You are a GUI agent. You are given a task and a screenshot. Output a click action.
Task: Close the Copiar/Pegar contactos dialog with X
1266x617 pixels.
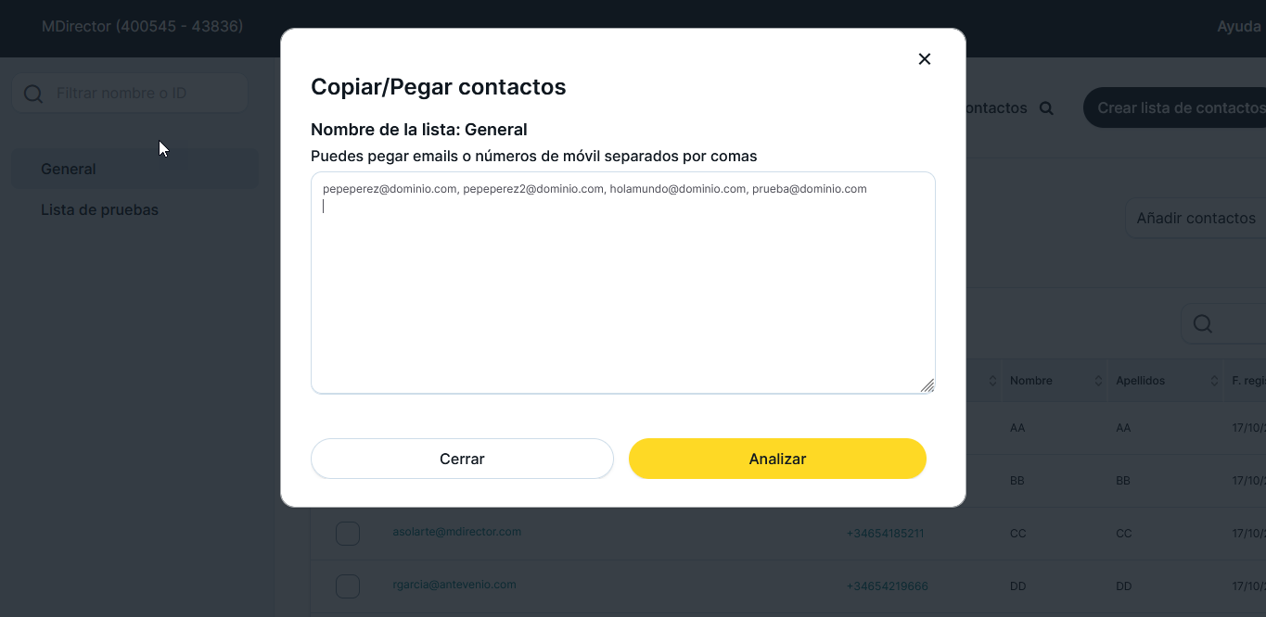coord(924,59)
